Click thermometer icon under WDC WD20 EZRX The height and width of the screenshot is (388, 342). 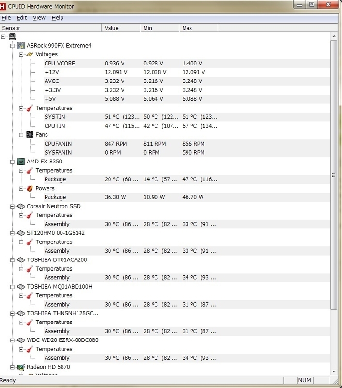[30, 349]
